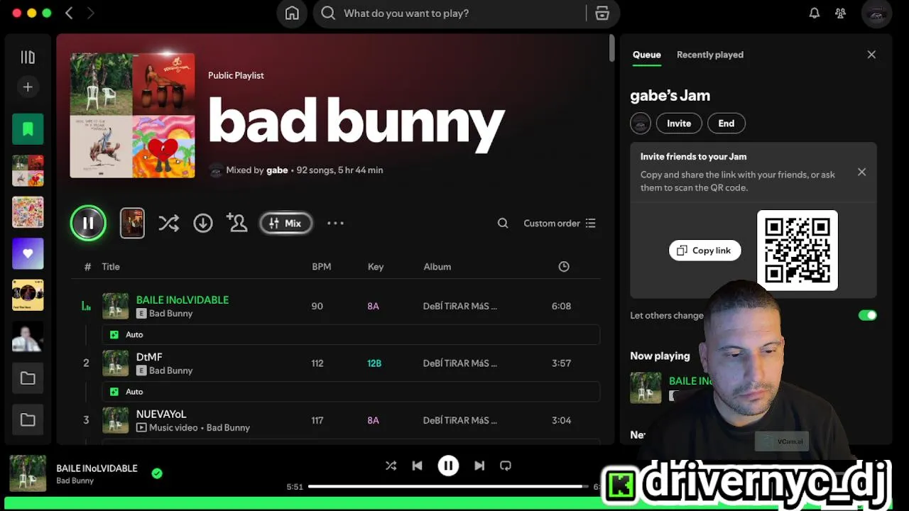Click the create playlist plus icon
This screenshot has height=511, width=909.
(28, 87)
